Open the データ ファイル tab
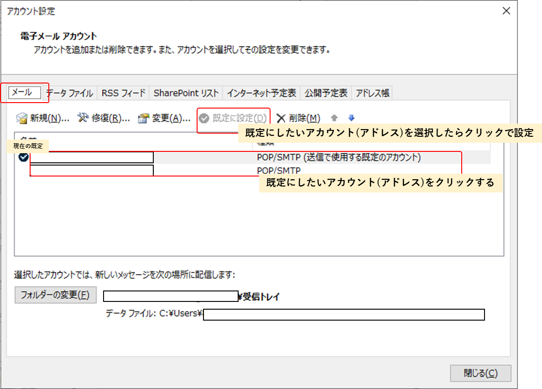The width and height of the screenshot is (542, 389). click(70, 93)
